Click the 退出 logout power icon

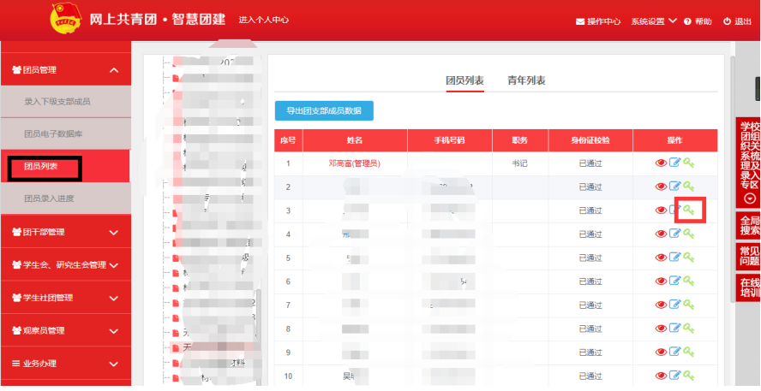point(728,21)
